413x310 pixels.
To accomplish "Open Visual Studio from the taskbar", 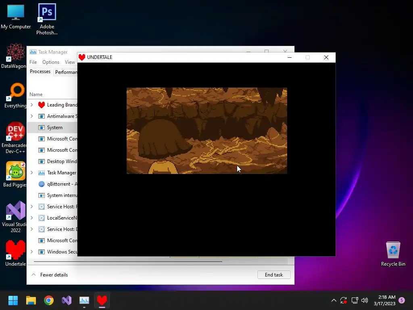I will 67,300.
